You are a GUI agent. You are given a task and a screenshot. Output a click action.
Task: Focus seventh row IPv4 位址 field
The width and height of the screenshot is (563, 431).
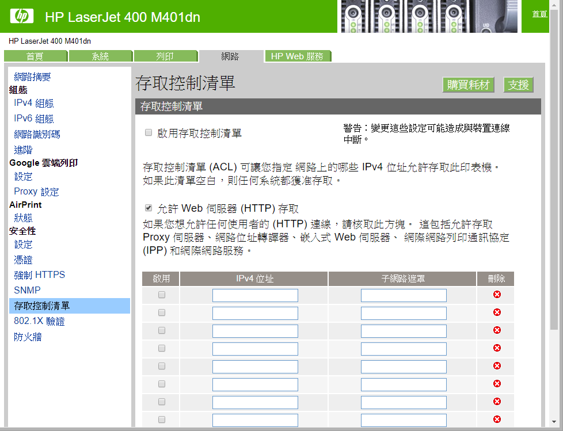click(x=255, y=402)
